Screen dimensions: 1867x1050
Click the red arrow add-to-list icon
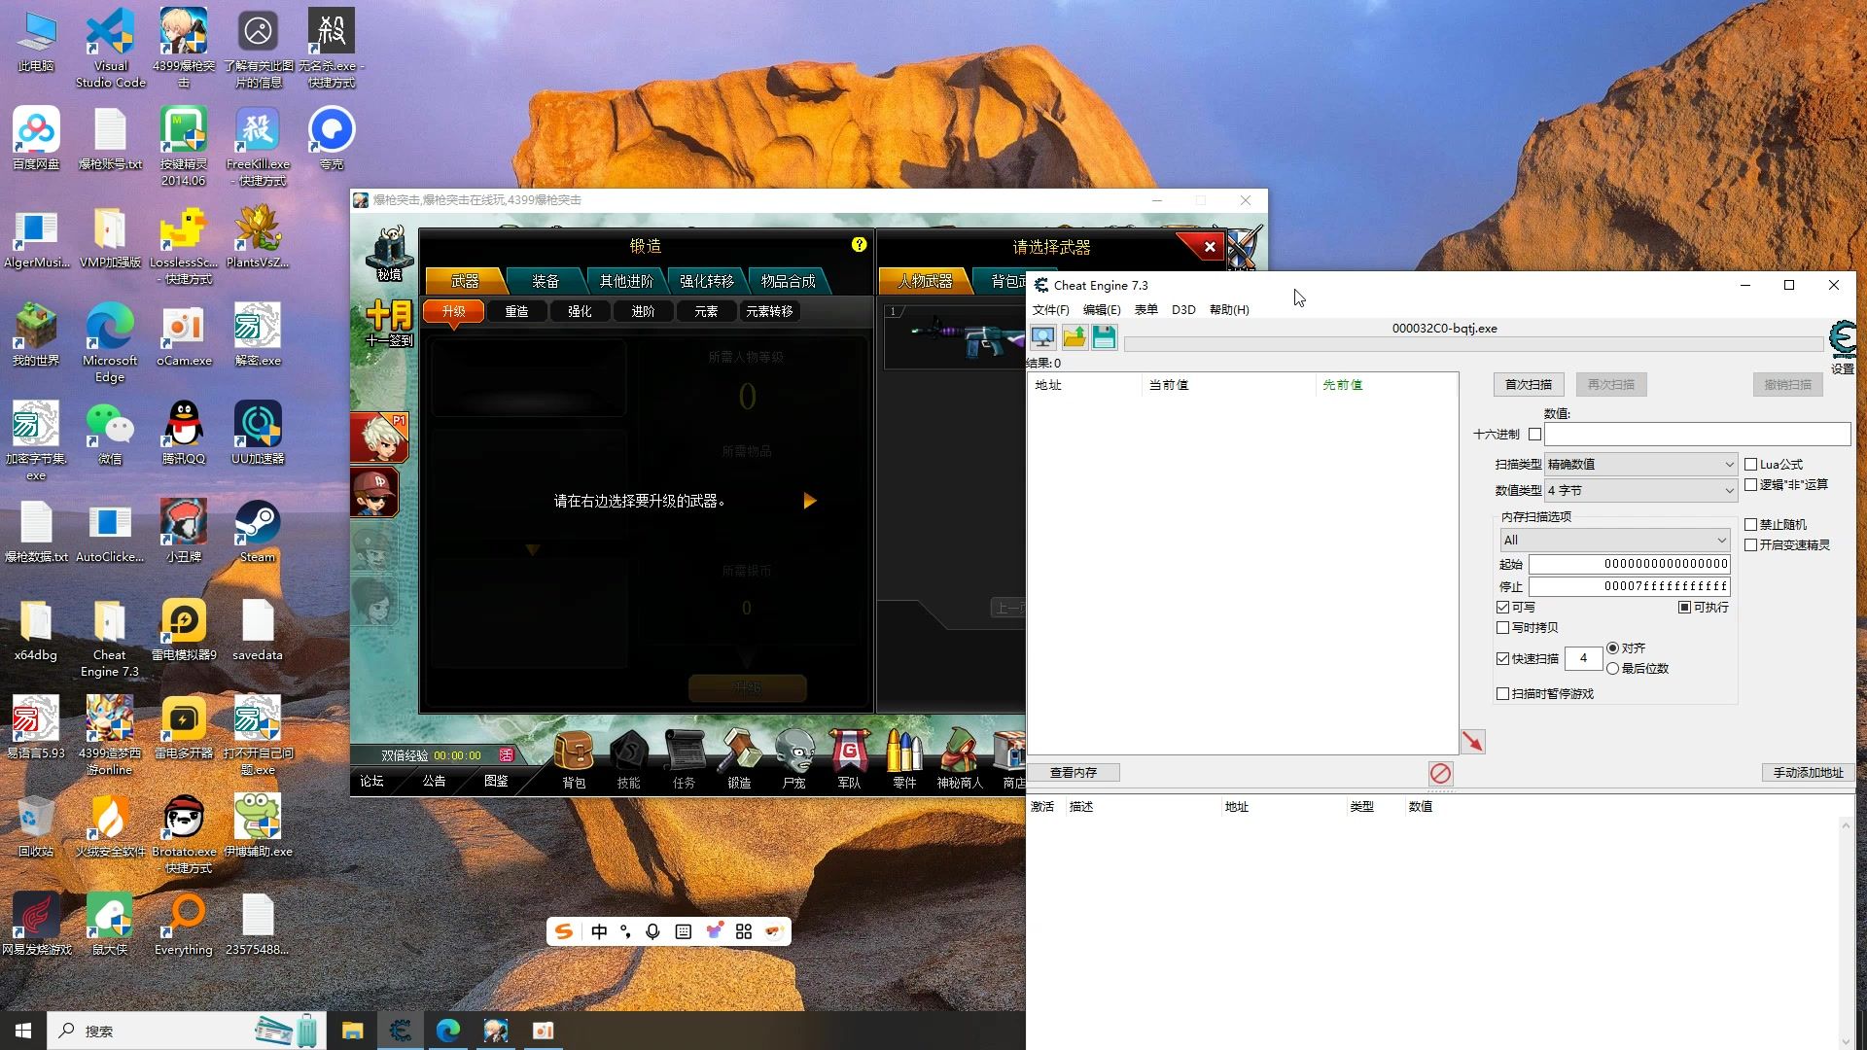(1472, 742)
